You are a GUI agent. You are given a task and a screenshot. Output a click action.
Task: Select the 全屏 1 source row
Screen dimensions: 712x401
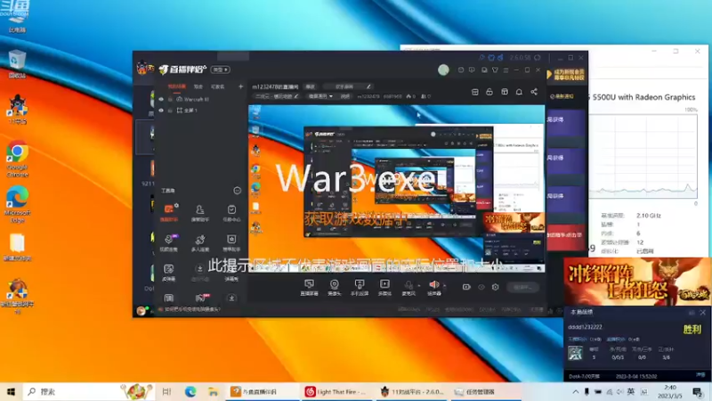point(201,110)
